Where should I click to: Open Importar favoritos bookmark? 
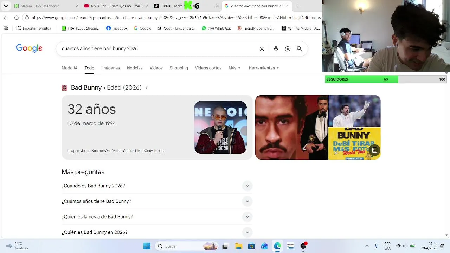[x=33, y=28]
